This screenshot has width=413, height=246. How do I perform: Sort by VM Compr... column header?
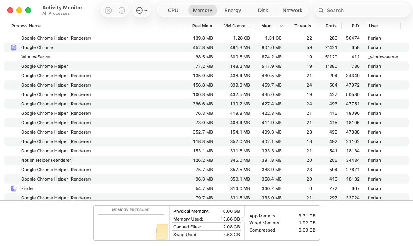tap(236, 26)
